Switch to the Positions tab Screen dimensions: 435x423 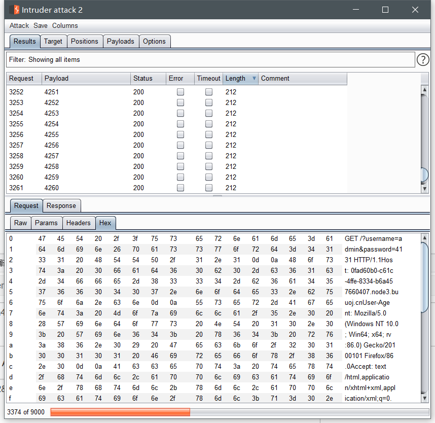(x=85, y=42)
